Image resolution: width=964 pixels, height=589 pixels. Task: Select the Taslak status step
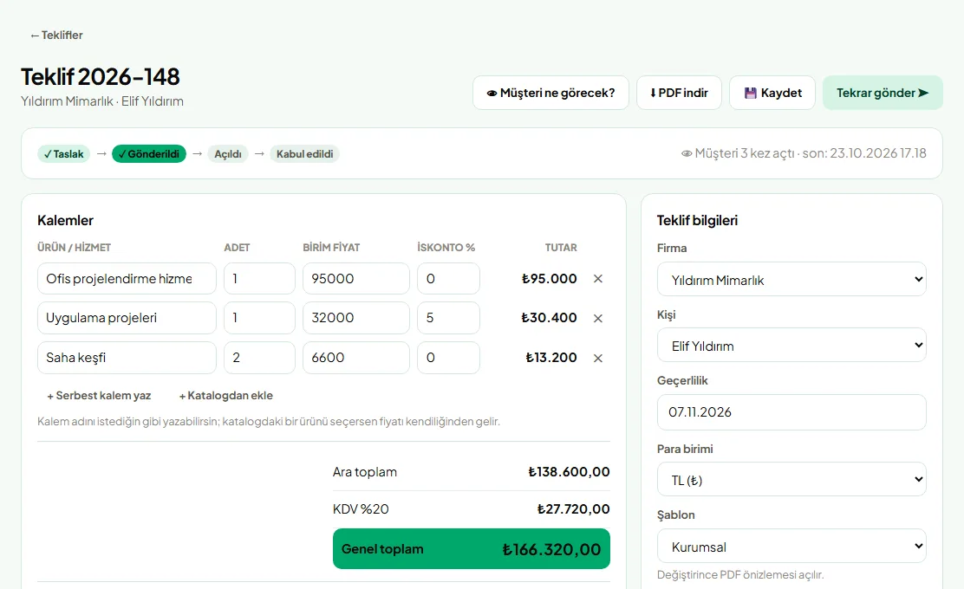[64, 153]
